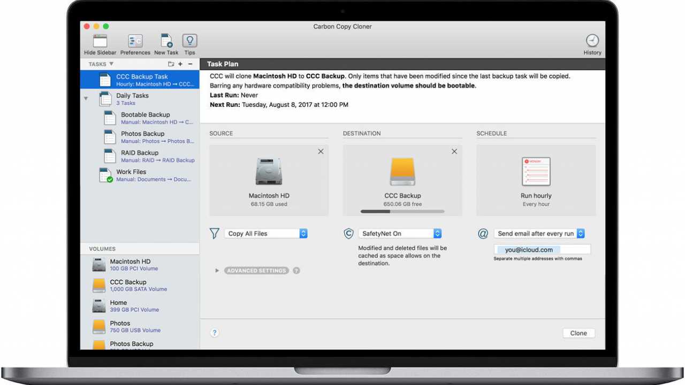This screenshot has height=385, width=685.
Task: Expand the Advanced Settings disclosure triangle
Action: (x=217, y=271)
